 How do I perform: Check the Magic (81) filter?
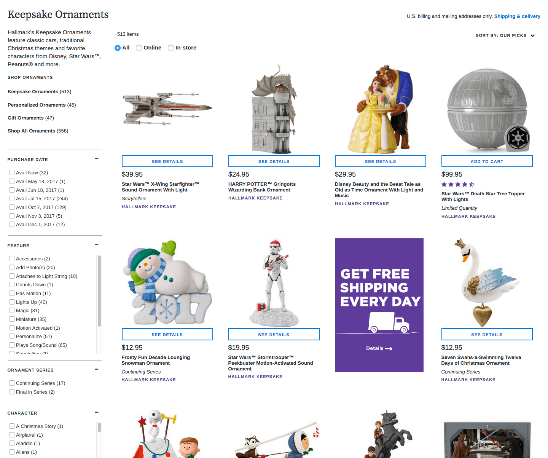click(12, 310)
